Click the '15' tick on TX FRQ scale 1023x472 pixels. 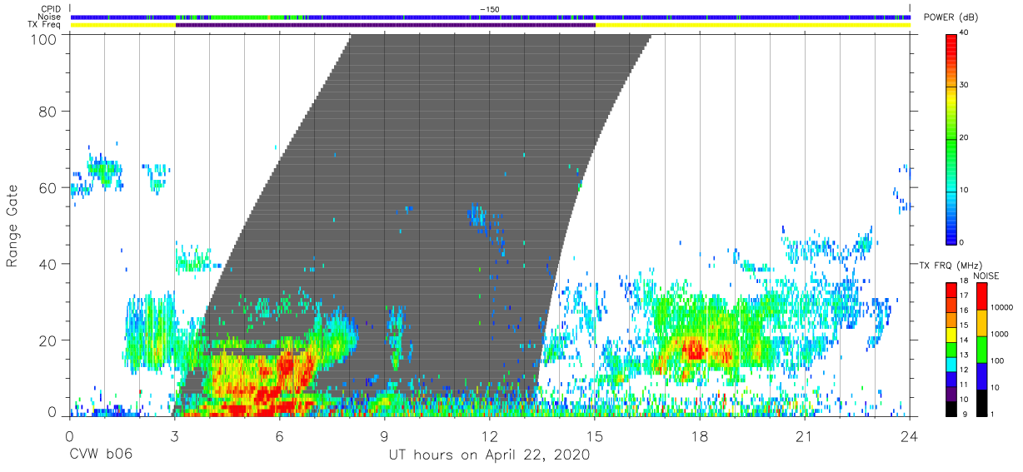coord(965,325)
